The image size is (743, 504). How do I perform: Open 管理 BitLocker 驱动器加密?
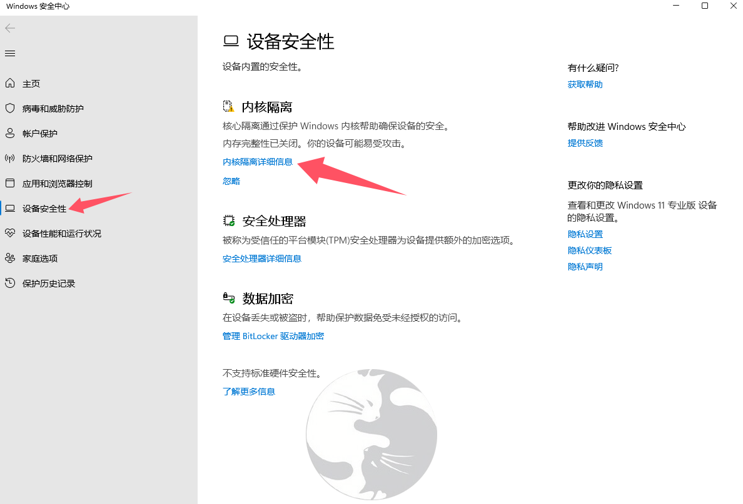(273, 336)
